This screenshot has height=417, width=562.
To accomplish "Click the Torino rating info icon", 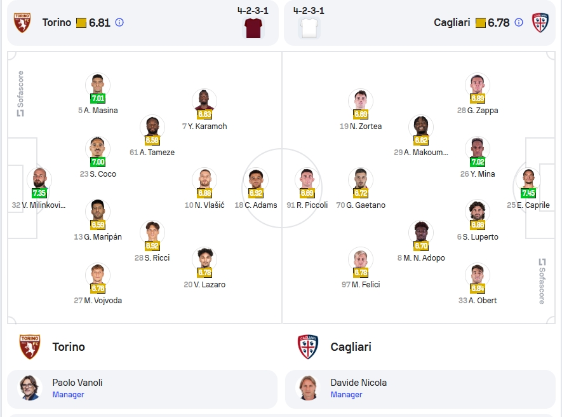I will 119,23.
